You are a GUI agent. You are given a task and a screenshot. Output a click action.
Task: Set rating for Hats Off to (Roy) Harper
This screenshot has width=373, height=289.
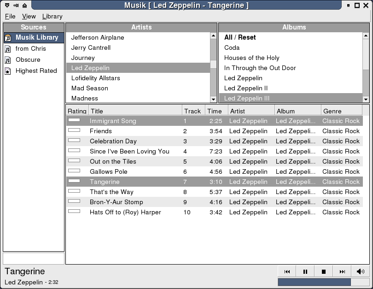(x=74, y=211)
